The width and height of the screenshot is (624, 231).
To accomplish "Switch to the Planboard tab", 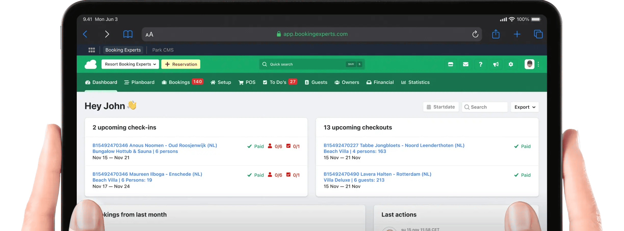I will click(x=139, y=82).
